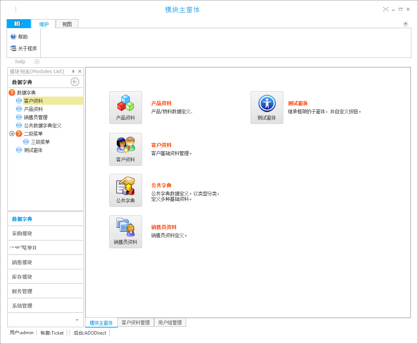The height and width of the screenshot is (344, 418).
Task: Pin the Modules List panel
Action: [x=73, y=72]
